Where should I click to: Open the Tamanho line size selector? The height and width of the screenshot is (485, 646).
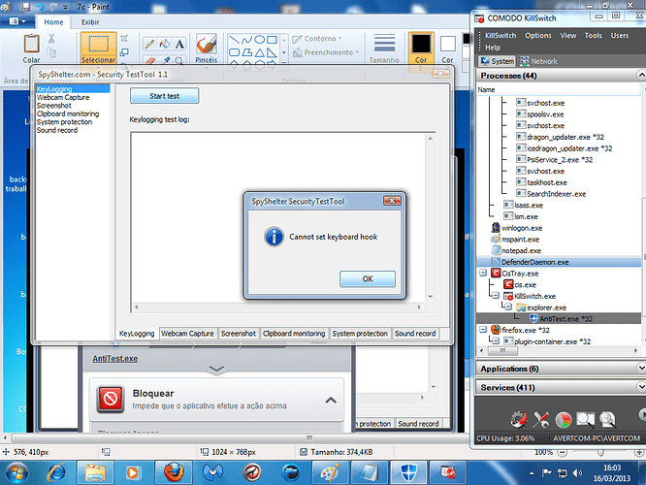pos(384,48)
